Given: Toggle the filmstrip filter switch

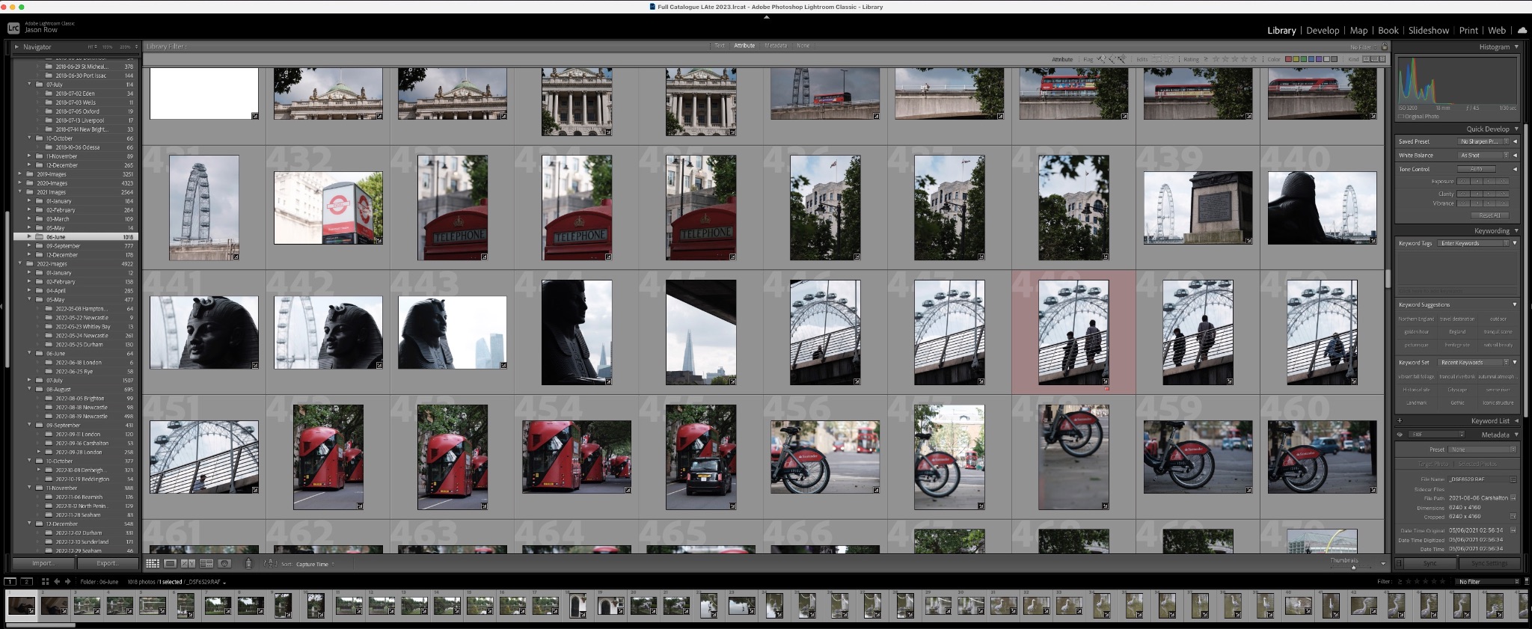Looking at the screenshot, I should (x=1527, y=582).
